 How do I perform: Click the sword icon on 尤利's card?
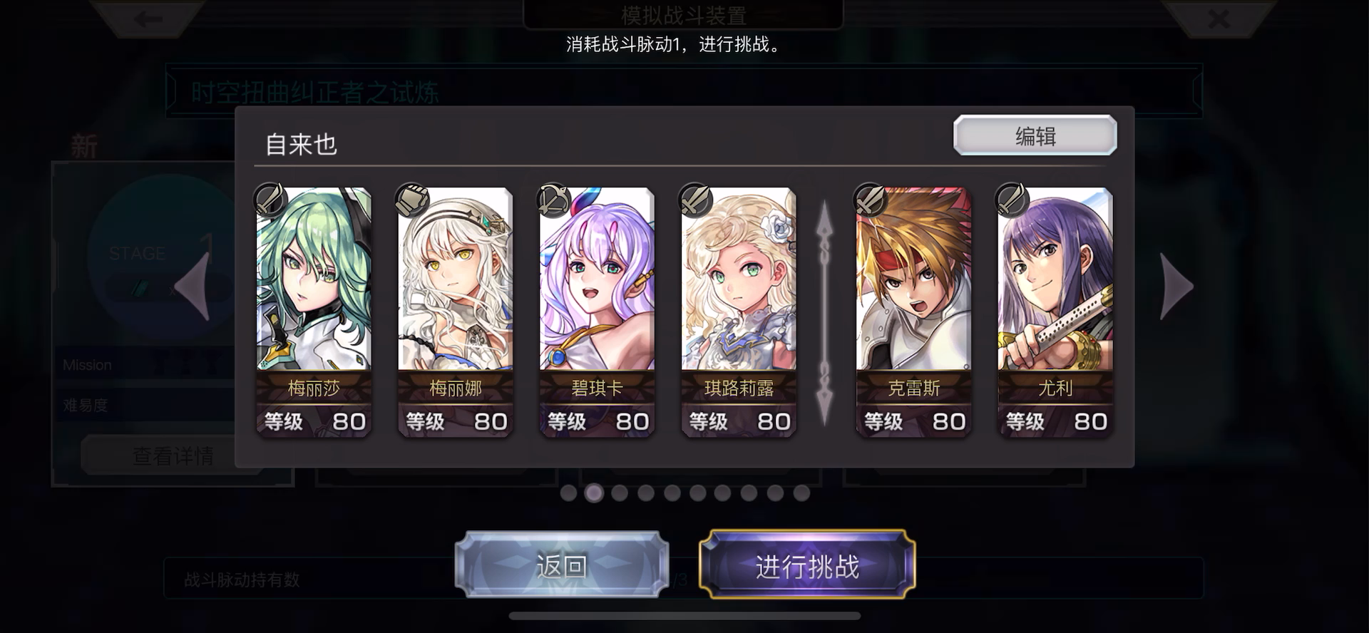[1012, 199]
